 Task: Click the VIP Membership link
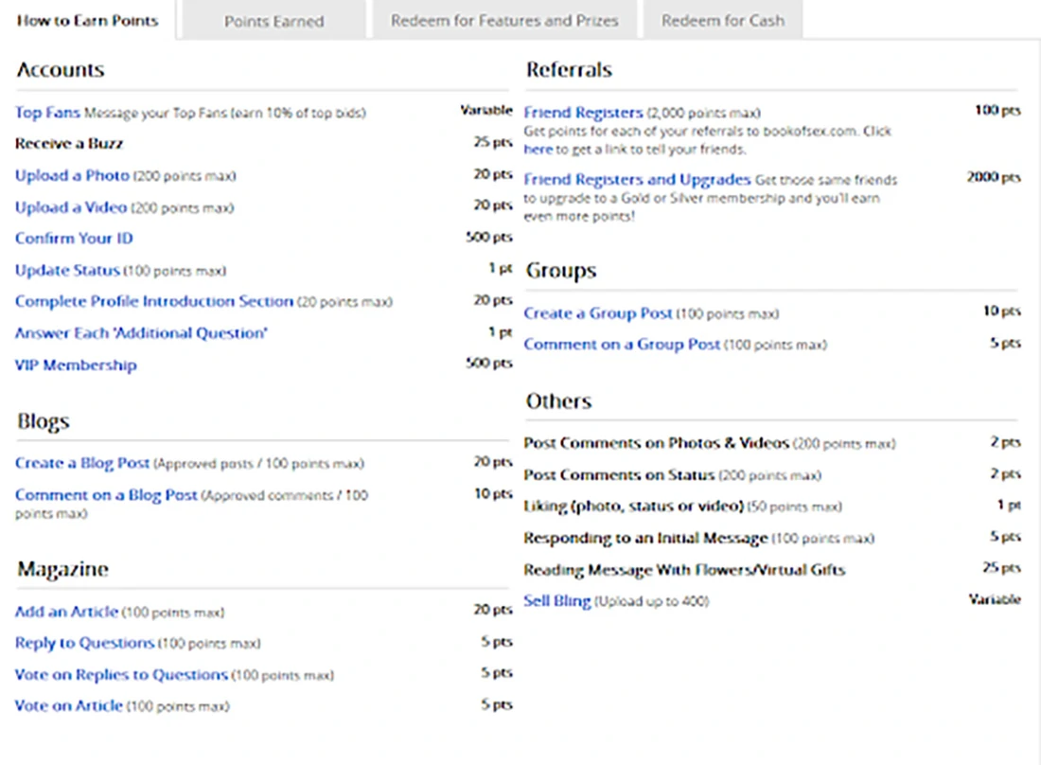(x=76, y=365)
